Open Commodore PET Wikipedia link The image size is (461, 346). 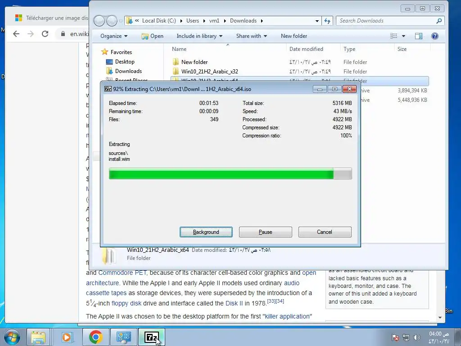pos(122,273)
